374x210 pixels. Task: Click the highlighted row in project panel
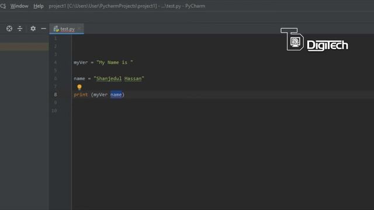pyautogui.click(x=24, y=47)
